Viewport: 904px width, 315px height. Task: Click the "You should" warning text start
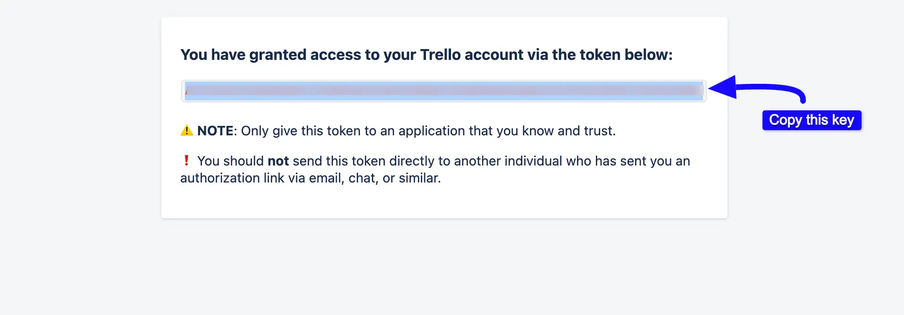[x=230, y=161]
